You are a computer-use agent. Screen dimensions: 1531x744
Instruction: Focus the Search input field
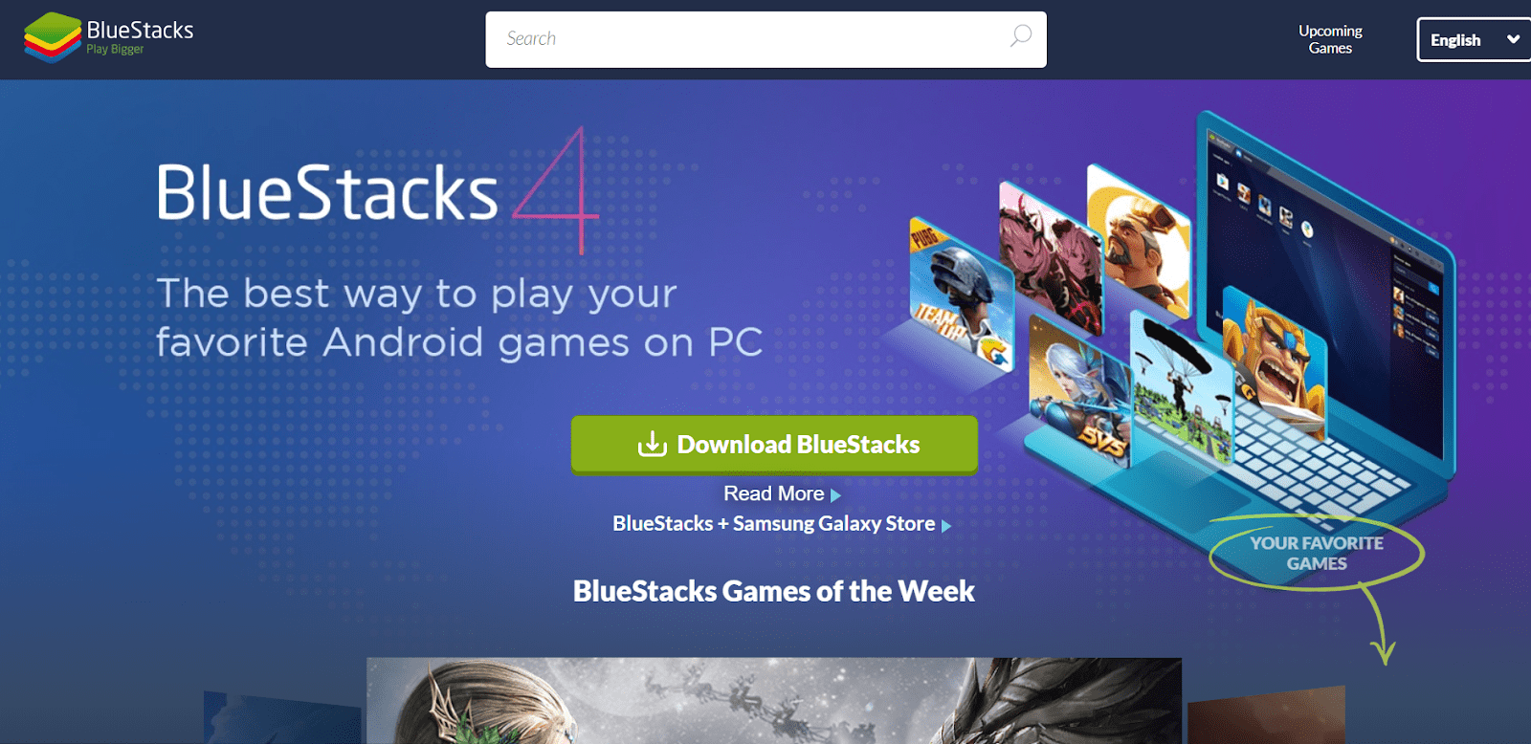765,39
